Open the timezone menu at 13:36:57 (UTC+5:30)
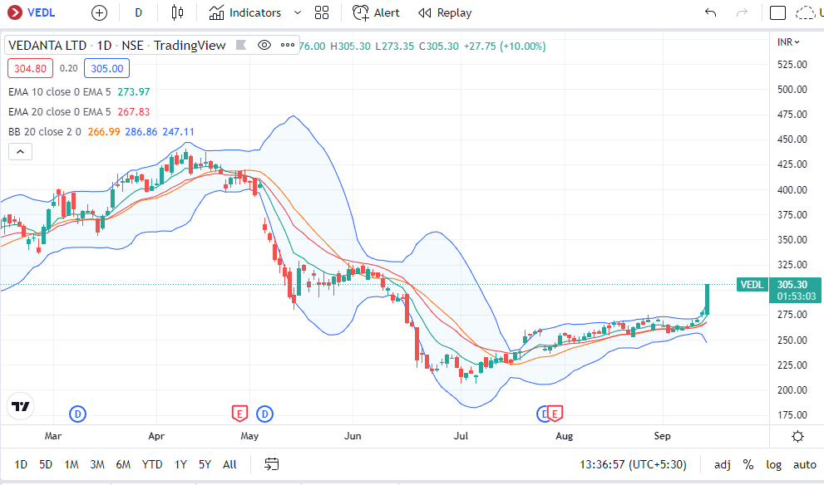Screen dimensions: 824x485 (633, 464)
